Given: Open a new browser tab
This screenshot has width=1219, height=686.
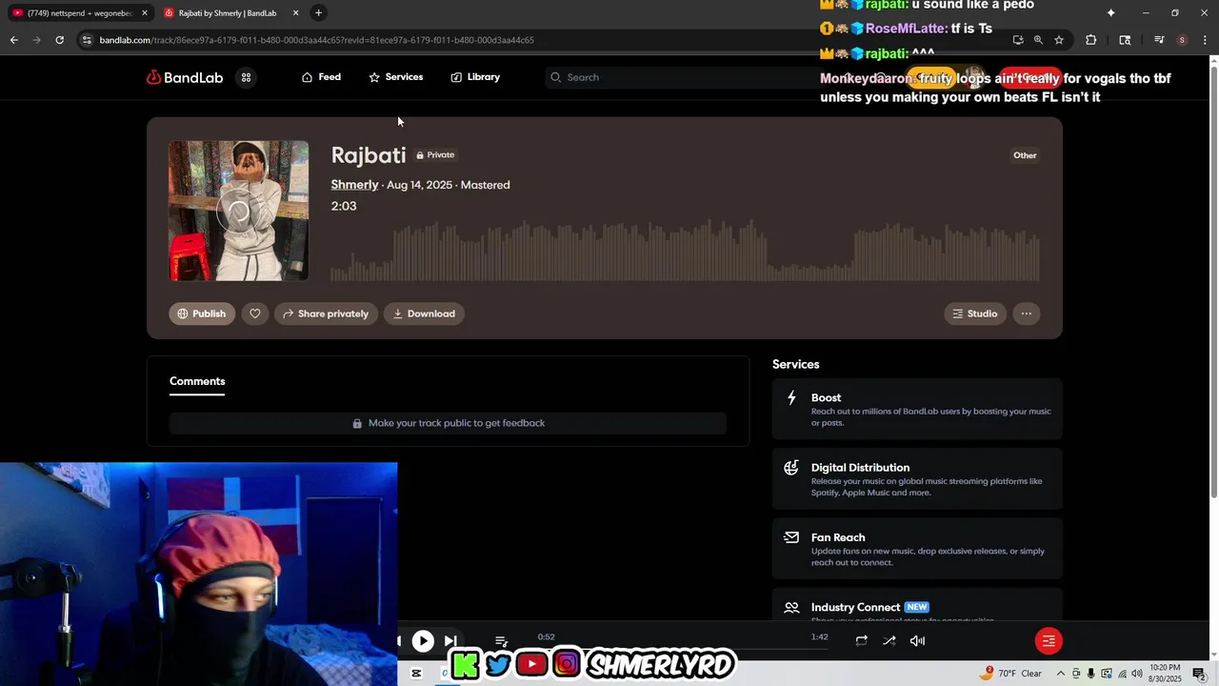Looking at the screenshot, I should click(318, 13).
